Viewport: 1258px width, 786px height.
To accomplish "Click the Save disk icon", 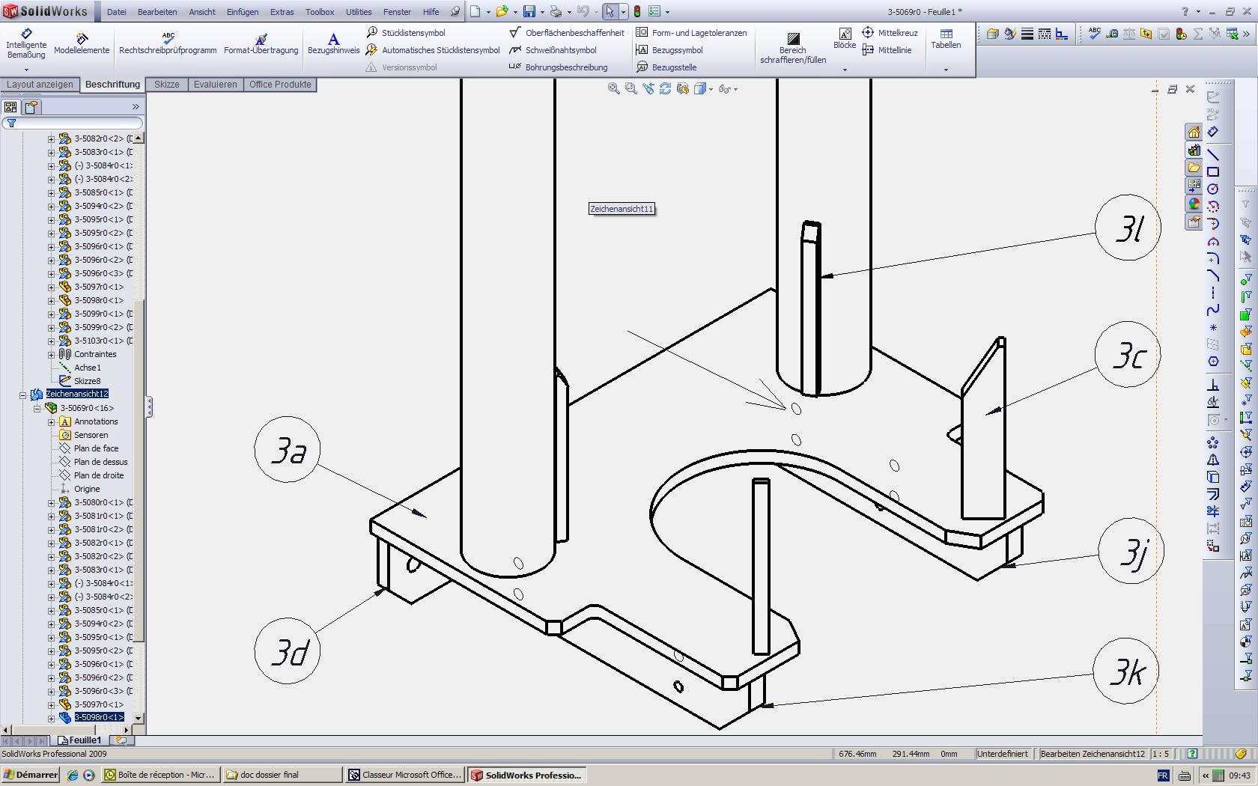I will 529,12.
